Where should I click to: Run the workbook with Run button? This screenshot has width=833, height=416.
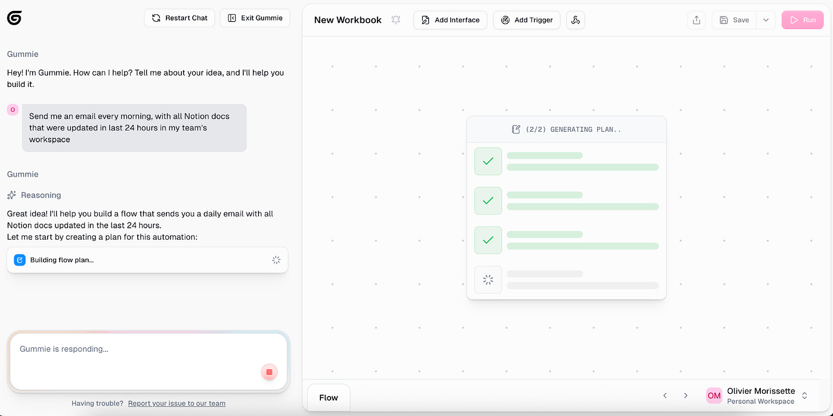(803, 20)
